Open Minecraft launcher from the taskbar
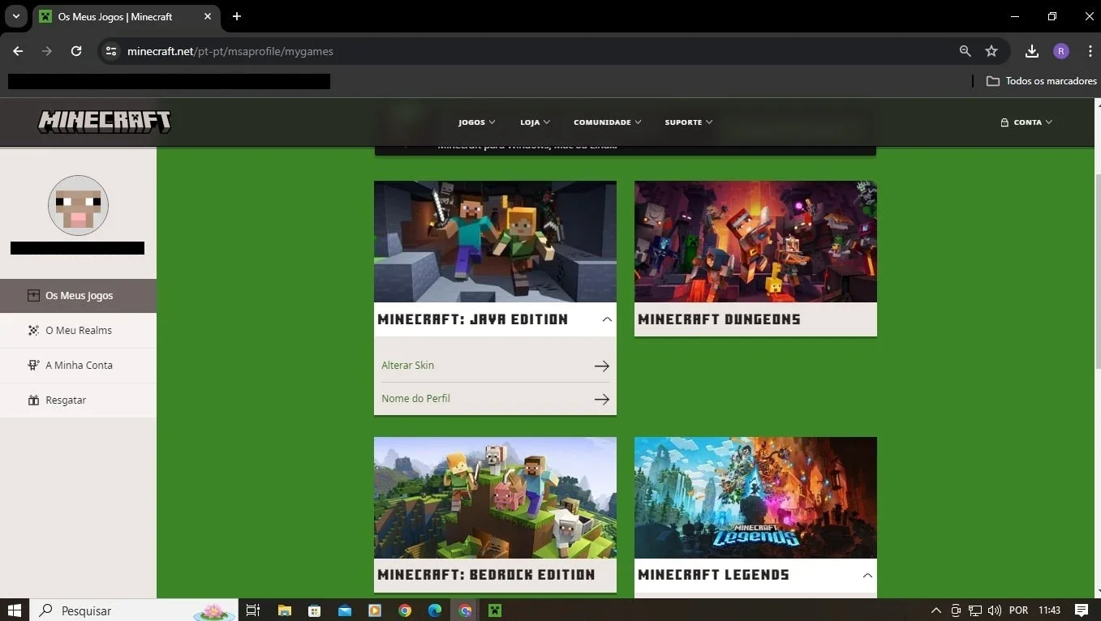1101x621 pixels. (x=494, y=610)
